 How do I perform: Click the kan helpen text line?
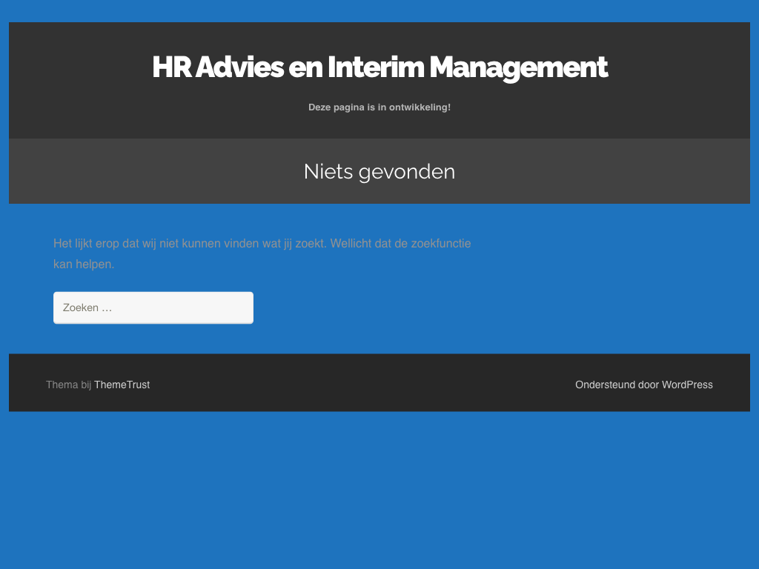(84, 264)
